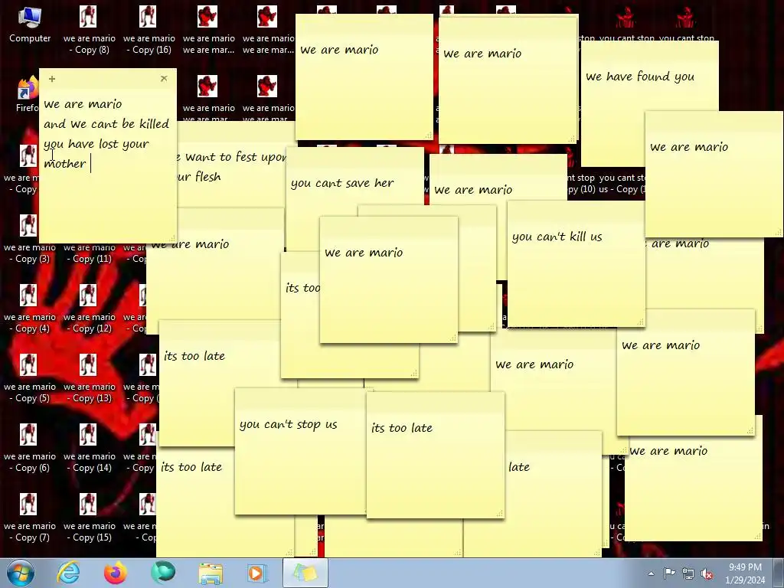Open the teal swirl Edge icon on taskbar

(163, 573)
